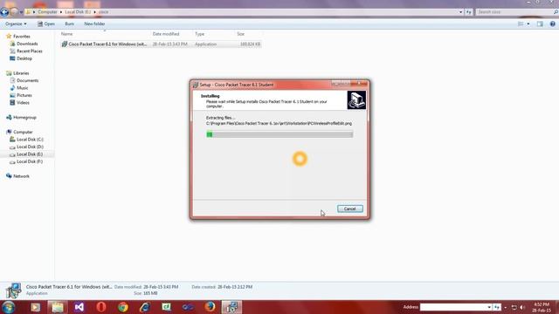The width and height of the screenshot is (559, 314).
Task: Open the media player taskbar icon
Action: (x=35, y=307)
